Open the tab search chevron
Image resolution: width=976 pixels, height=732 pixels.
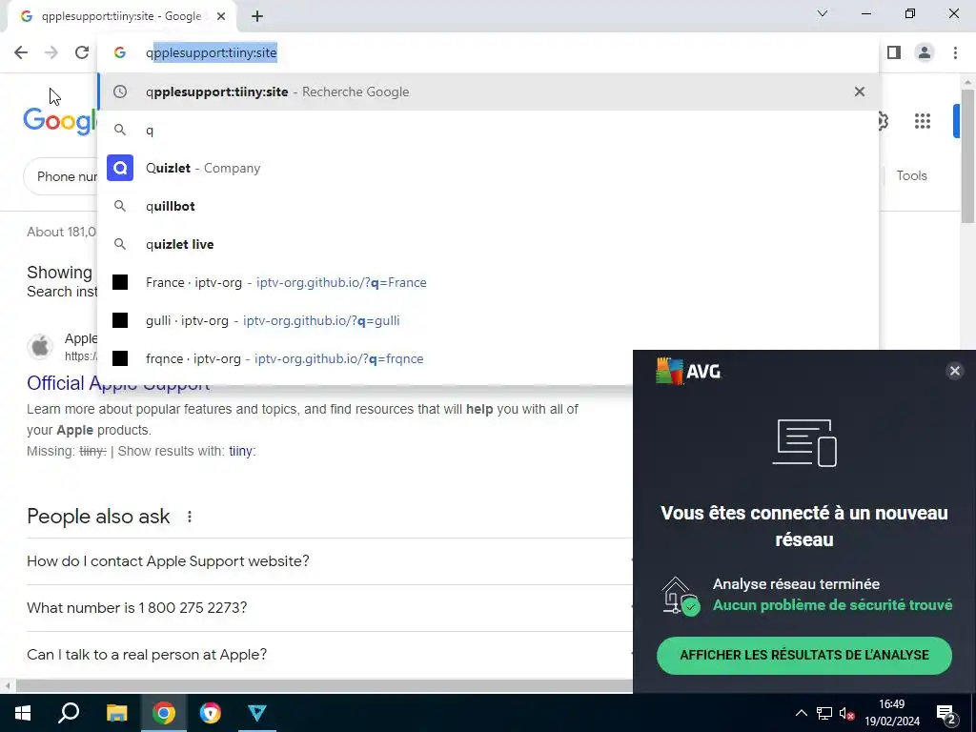(x=823, y=13)
